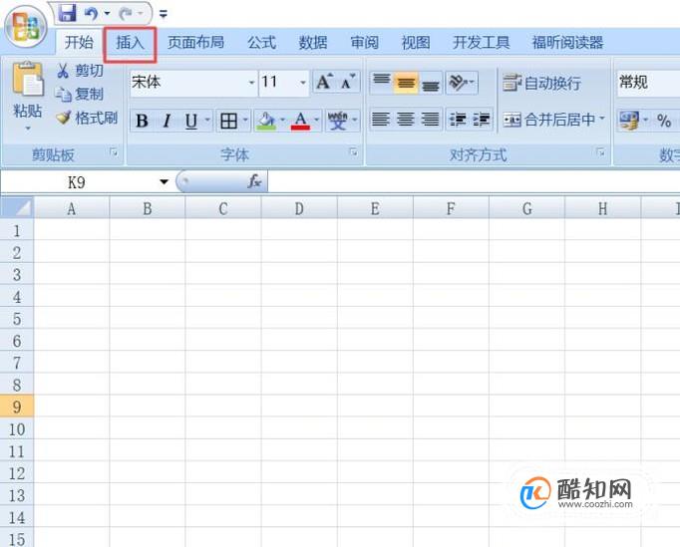
Task: Open the 对齐方式 dialog launcher
Action: [601, 152]
